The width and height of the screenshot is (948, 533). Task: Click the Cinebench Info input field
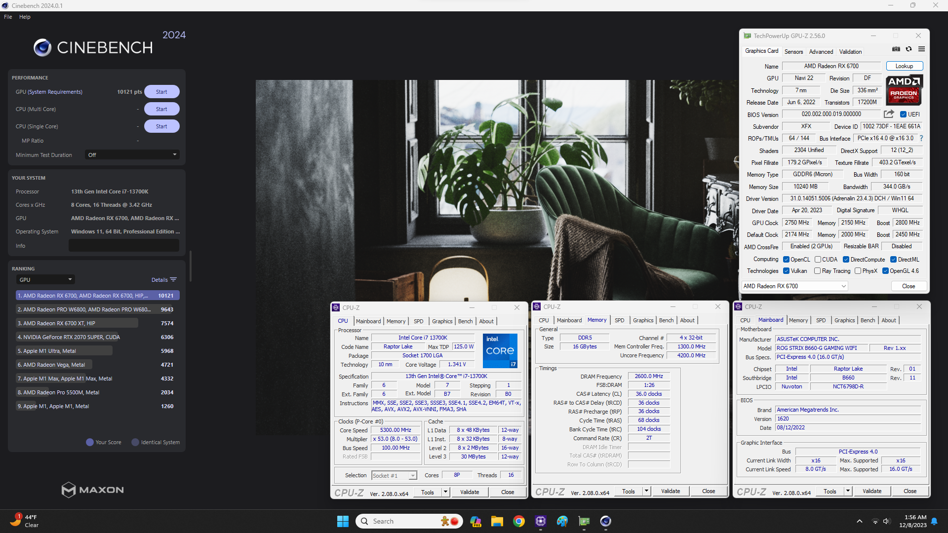123,246
